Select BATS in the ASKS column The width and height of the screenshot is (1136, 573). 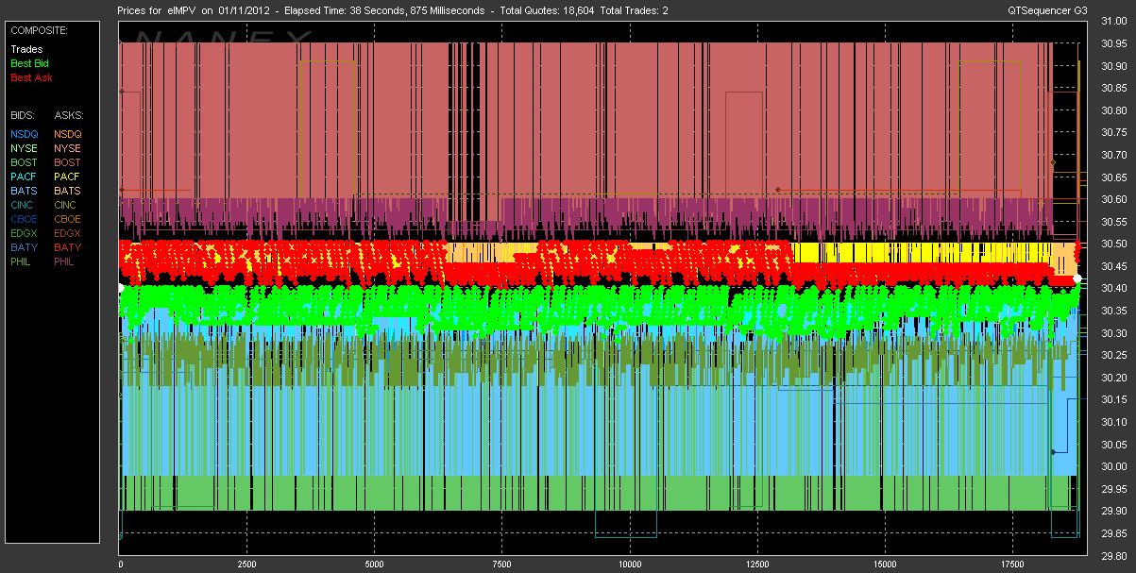tap(68, 191)
